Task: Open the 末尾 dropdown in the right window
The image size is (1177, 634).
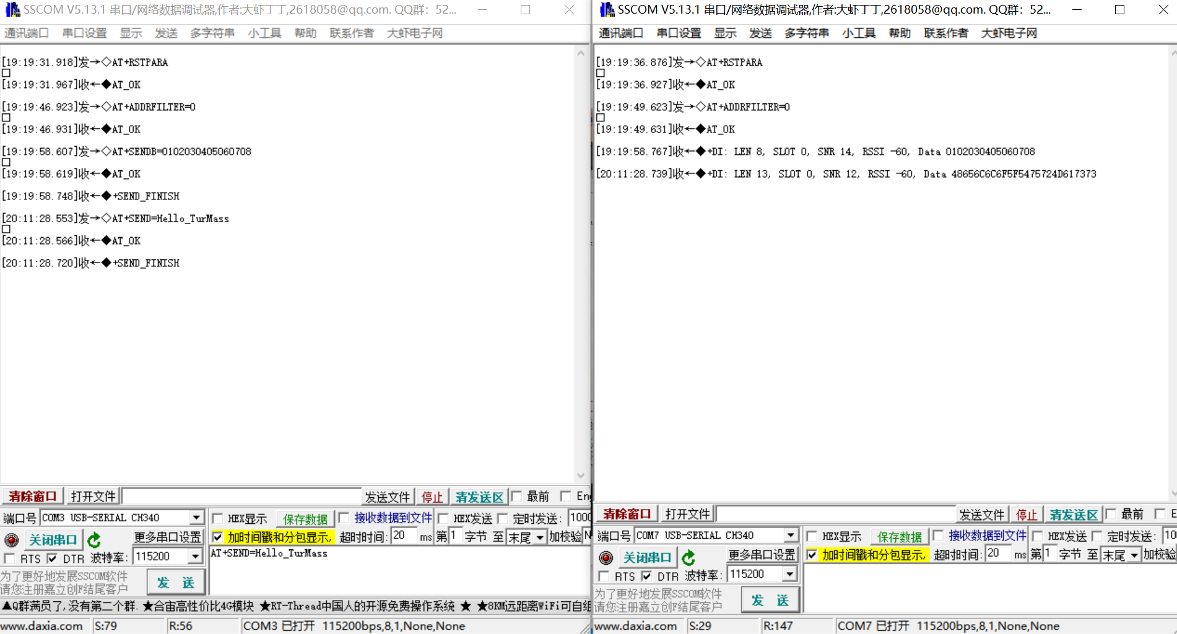Action: point(1134,555)
